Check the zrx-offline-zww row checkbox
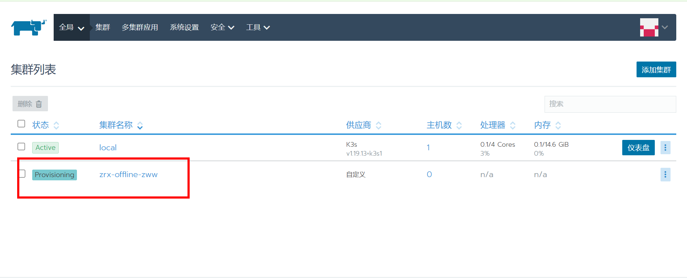687x278 pixels. click(x=22, y=174)
